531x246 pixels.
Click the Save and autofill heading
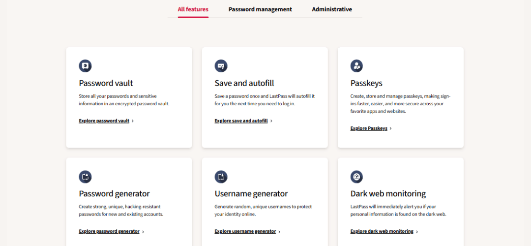[x=244, y=83]
